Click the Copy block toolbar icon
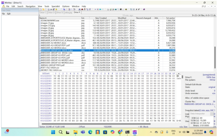Image resolution: width=217 pixels, height=139 pixels. [x=64, y=9]
